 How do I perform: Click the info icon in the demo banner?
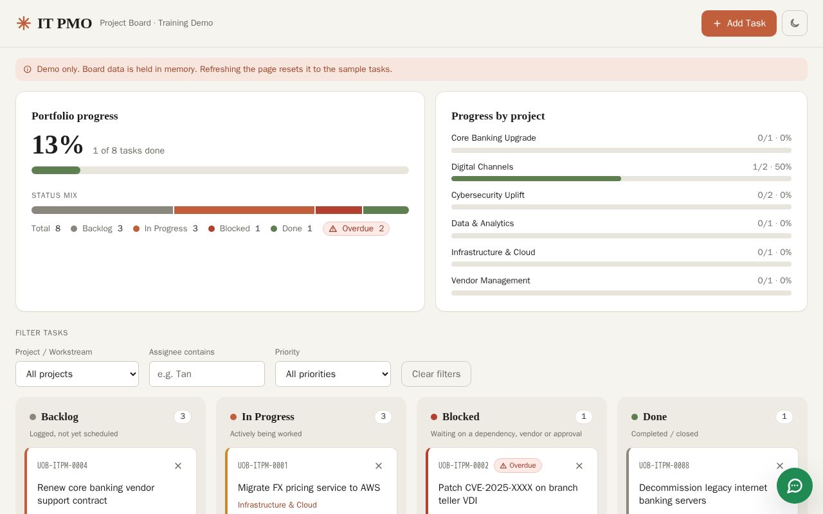[x=28, y=69]
